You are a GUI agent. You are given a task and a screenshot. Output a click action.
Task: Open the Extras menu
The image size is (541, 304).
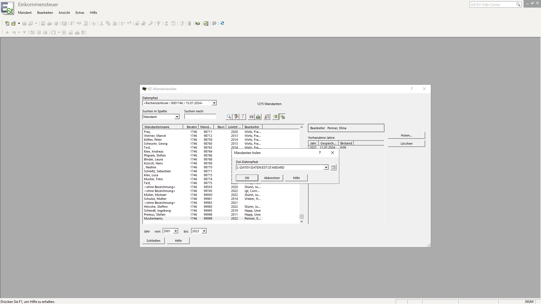click(x=80, y=13)
